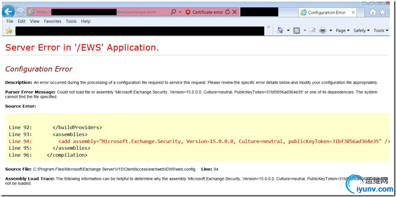Click the Source Error label

21,106
